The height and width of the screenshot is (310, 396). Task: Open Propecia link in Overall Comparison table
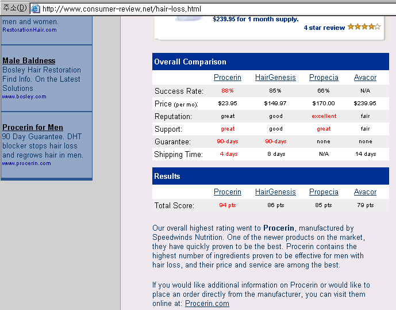coord(324,77)
